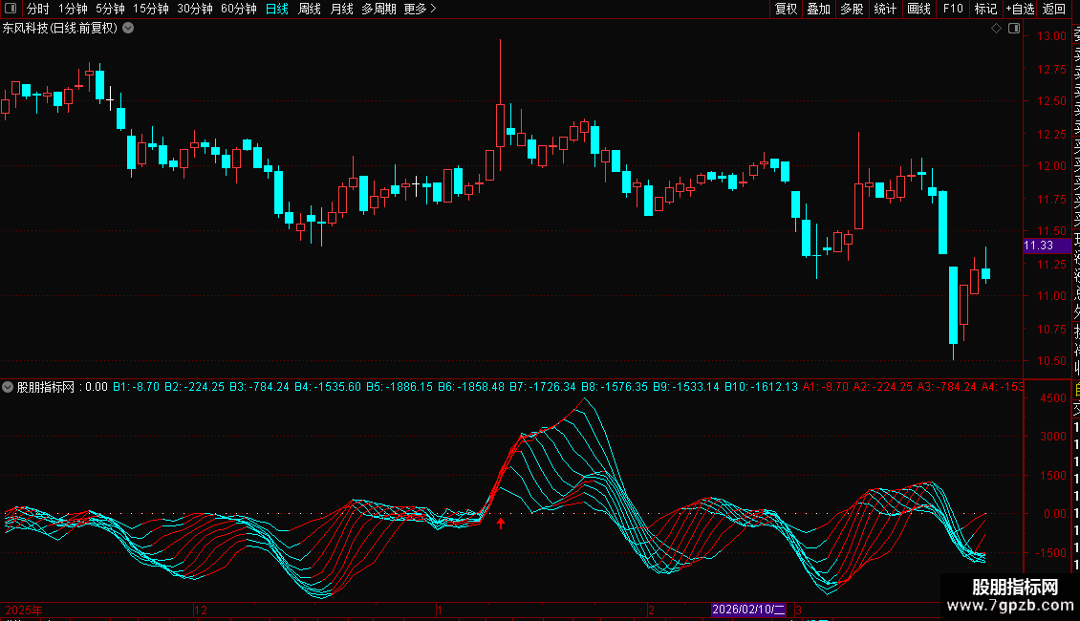The width and height of the screenshot is (1080, 621).
Task: Open 多周期 multi-period view
Action: pyautogui.click(x=378, y=9)
